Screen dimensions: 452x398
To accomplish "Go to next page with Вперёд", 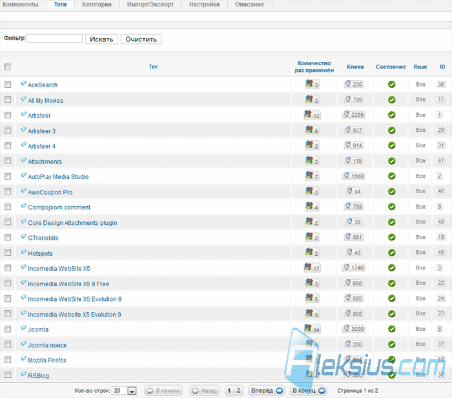I will [x=266, y=390].
